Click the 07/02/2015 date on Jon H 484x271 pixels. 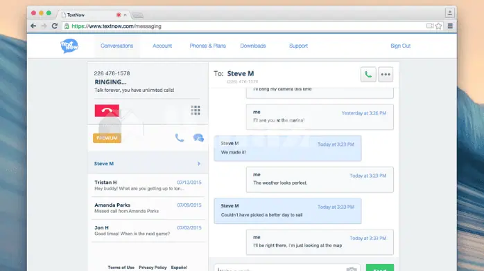pos(189,227)
